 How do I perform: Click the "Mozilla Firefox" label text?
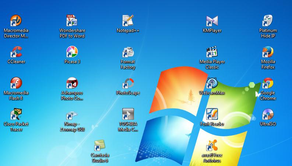pos(268,64)
